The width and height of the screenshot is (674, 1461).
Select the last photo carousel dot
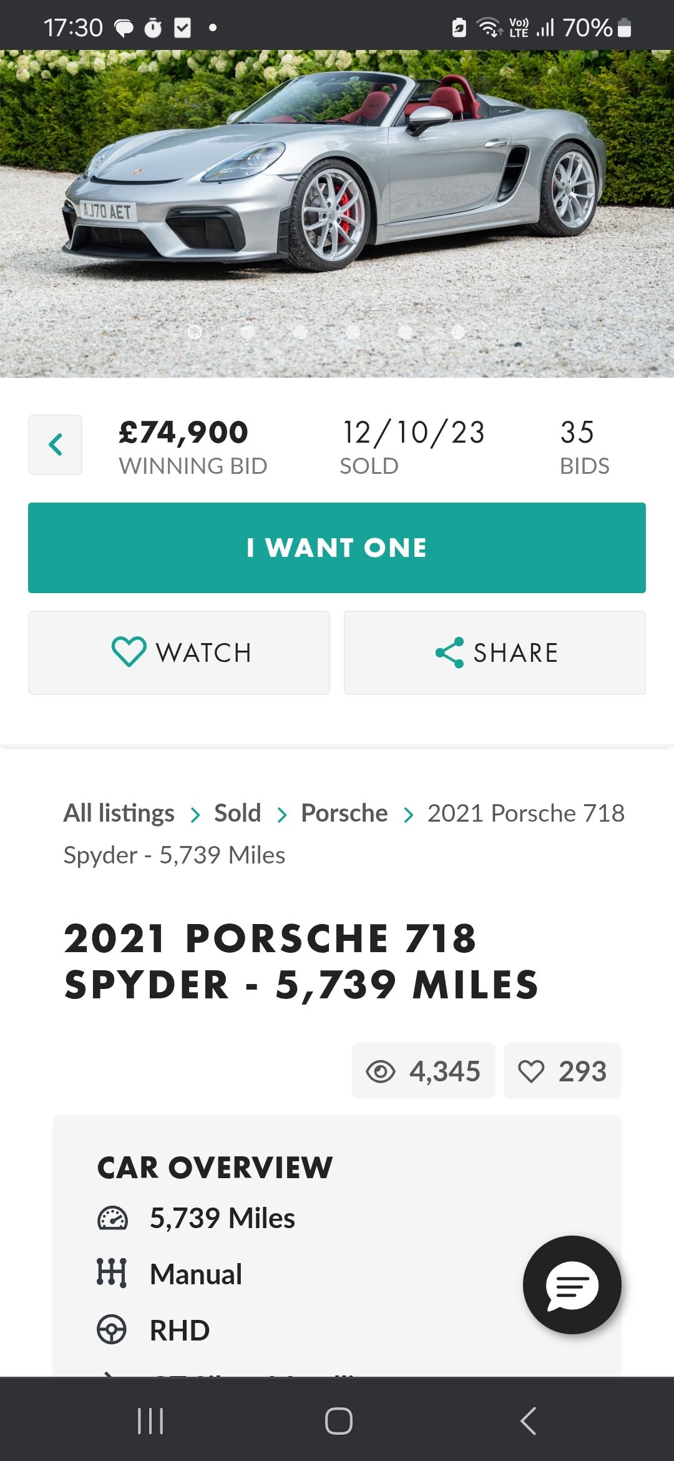tap(458, 332)
